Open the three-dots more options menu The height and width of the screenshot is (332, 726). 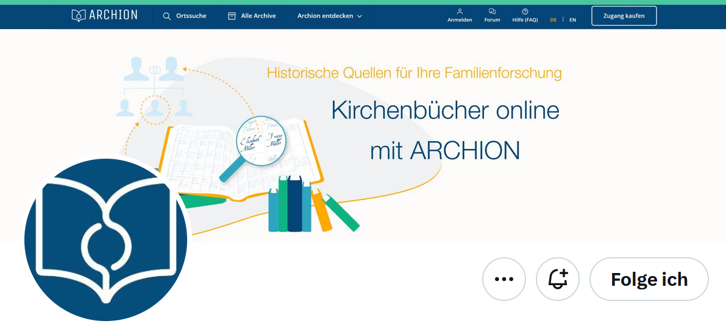(x=504, y=279)
